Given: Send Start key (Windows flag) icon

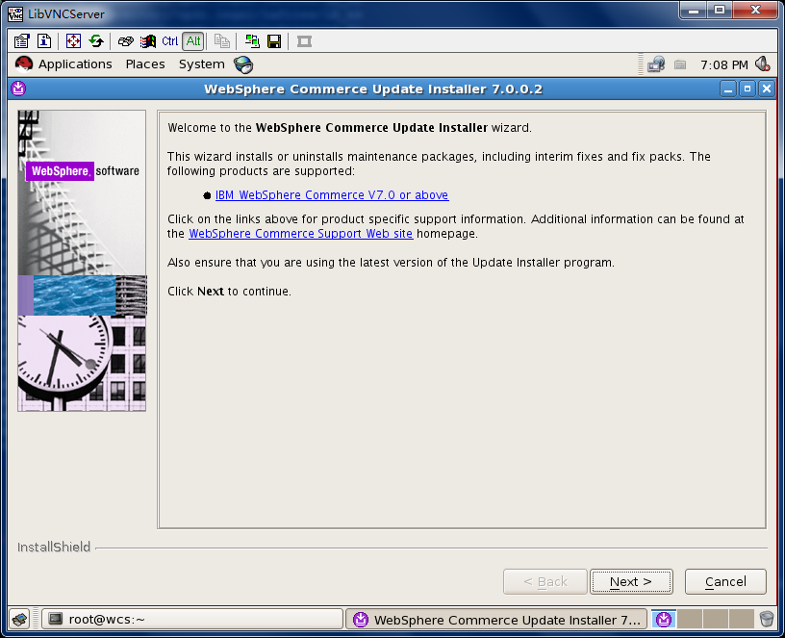Looking at the screenshot, I should coord(148,41).
